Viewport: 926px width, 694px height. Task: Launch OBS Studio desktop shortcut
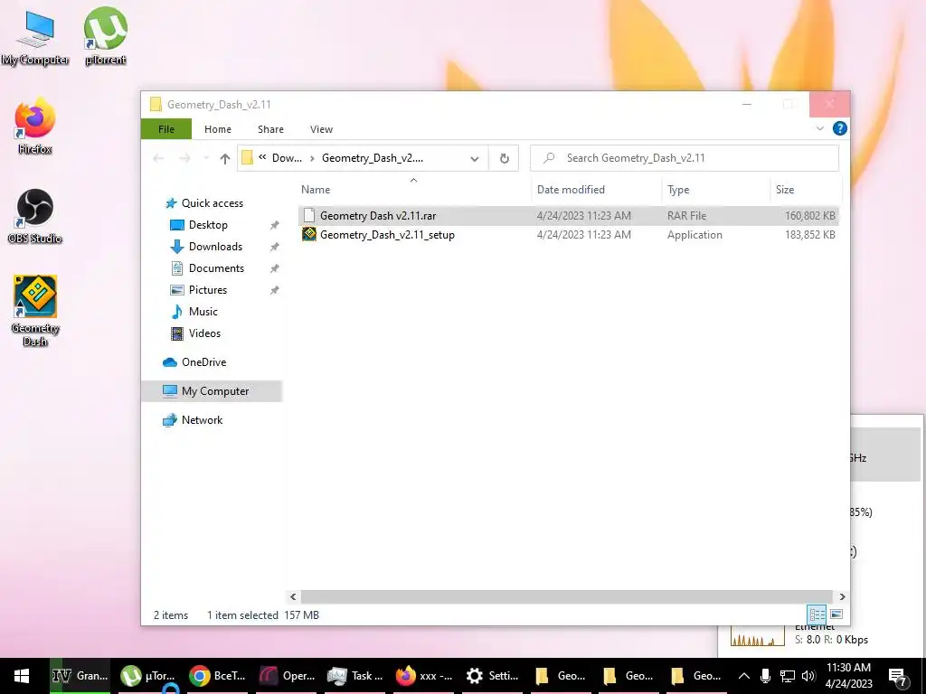click(35, 216)
